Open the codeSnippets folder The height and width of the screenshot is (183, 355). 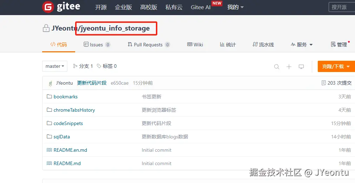(68, 123)
